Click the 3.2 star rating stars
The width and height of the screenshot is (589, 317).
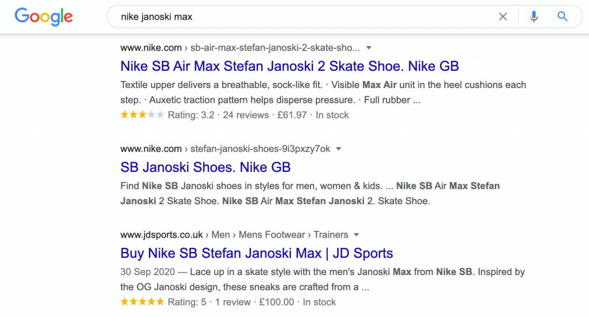coord(142,114)
